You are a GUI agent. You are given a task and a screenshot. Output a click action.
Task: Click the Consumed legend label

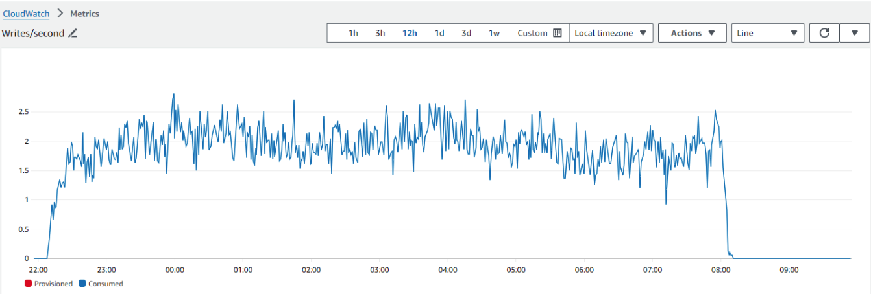pos(105,284)
